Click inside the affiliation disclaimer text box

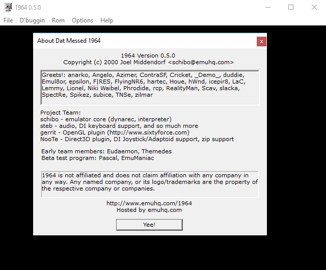click(x=150, y=184)
